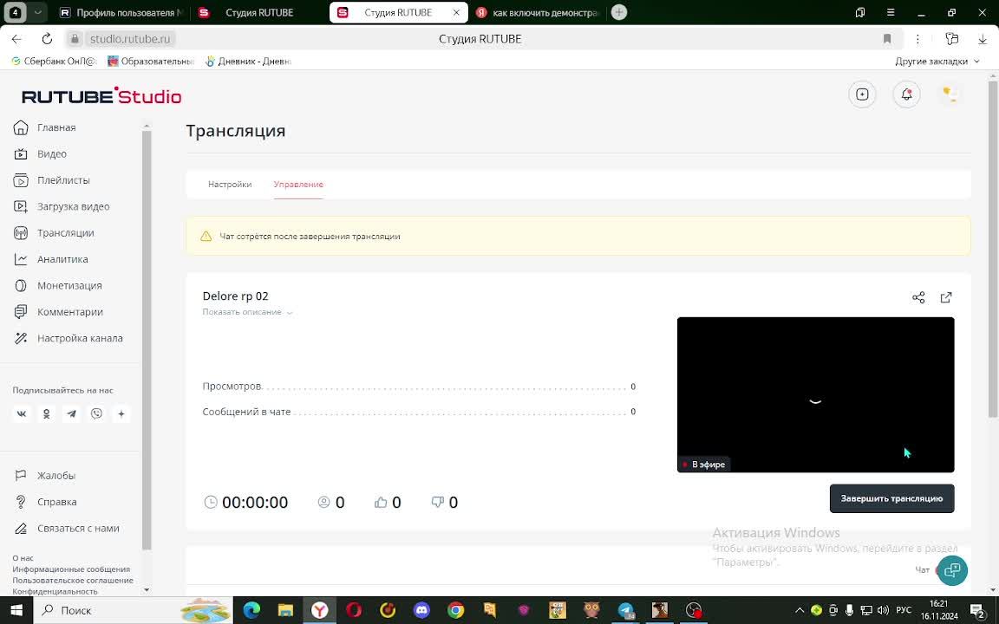Select Трансляции in sidebar menu
The image size is (999, 624).
pos(54,233)
